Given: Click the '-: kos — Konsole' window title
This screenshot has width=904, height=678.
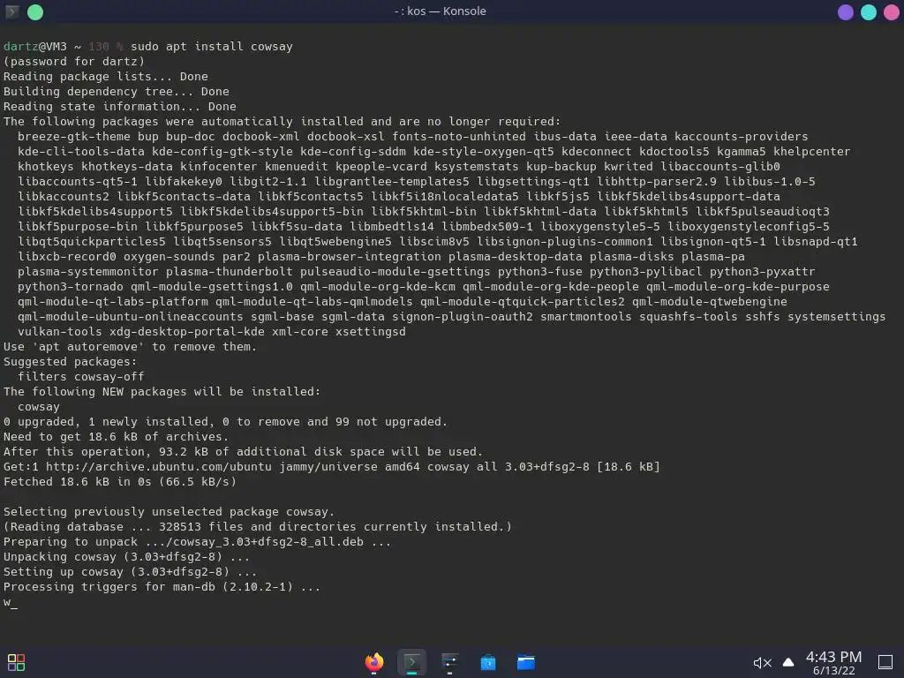Looking at the screenshot, I should (x=441, y=11).
